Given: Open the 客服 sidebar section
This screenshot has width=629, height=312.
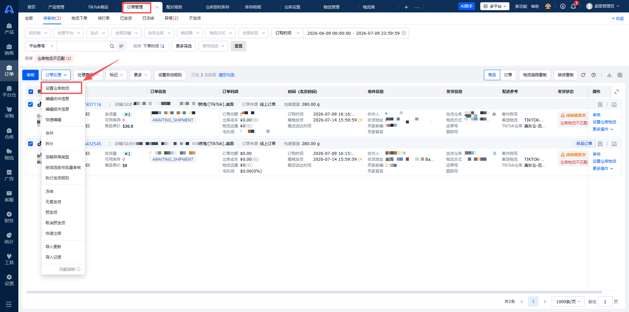Looking at the screenshot, I should pos(9,196).
